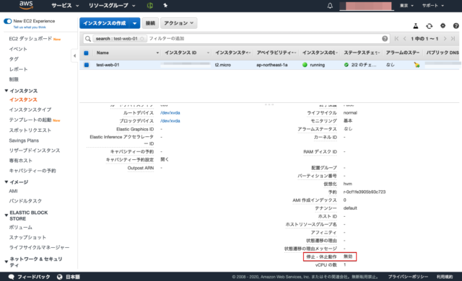Open the root device /dev/xvda link
Viewport: 462px width, 281px height.
(x=170, y=113)
